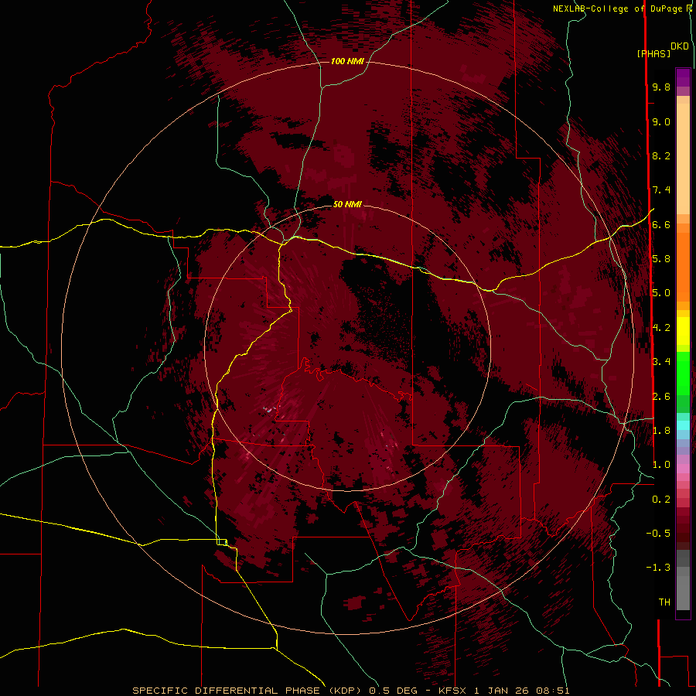Viewport: 696px width, 696px height.
Task: Pick the orange segment of the color scale
Action: coord(683,266)
